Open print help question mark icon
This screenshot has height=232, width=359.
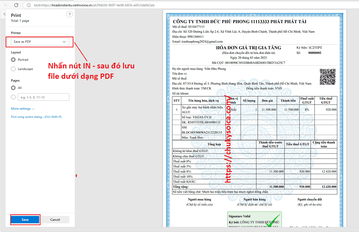(69, 14)
